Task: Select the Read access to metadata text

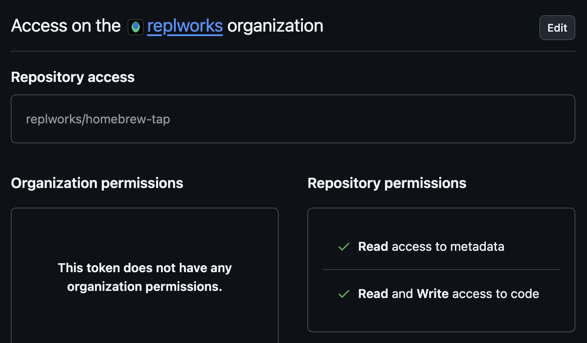Action: 431,247
